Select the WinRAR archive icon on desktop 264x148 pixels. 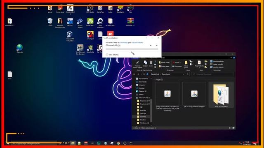coord(130,22)
